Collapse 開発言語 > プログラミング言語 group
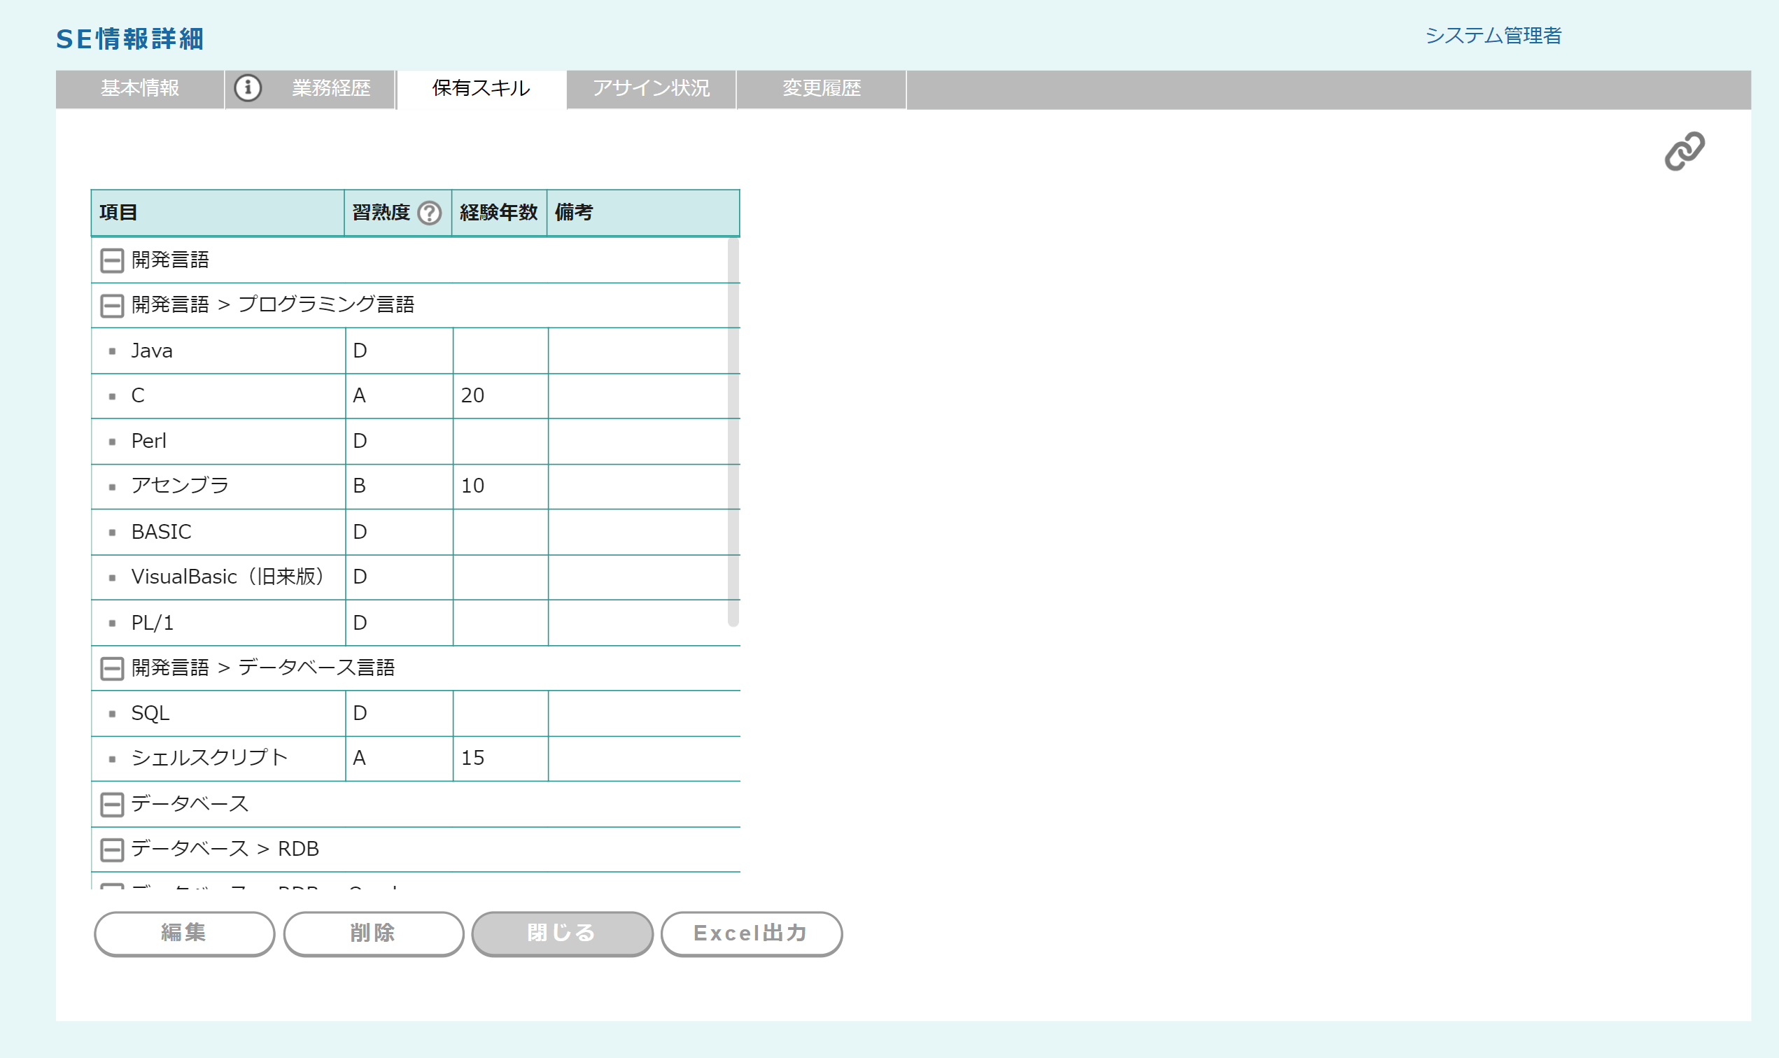The image size is (1779, 1058). pyautogui.click(x=112, y=305)
